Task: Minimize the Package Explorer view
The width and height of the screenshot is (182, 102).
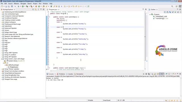Action: [x=41, y=9]
